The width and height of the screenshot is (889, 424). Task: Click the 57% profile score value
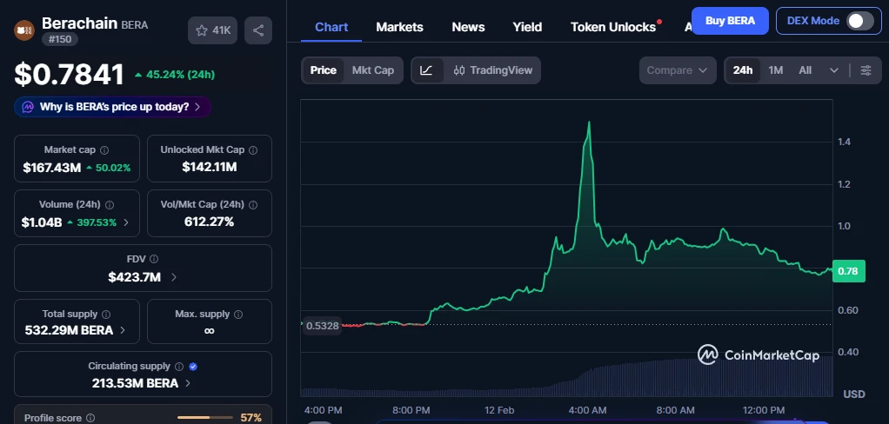251,418
